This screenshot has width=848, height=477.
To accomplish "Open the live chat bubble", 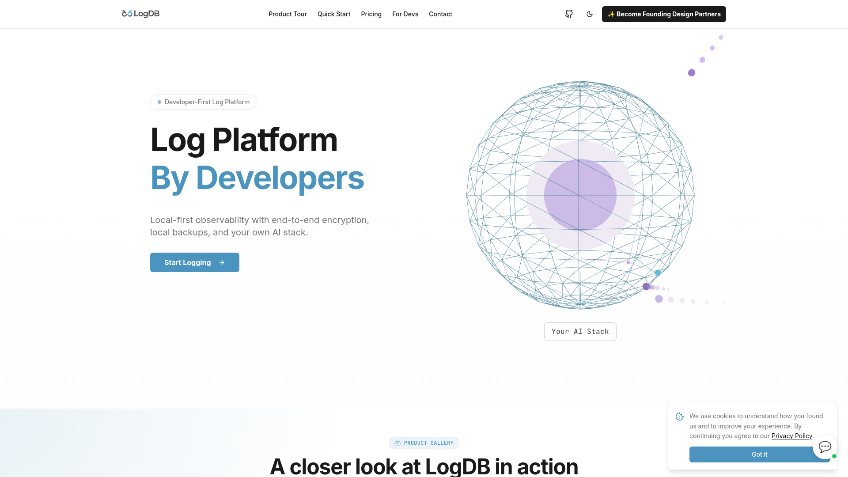I will click(x=825, y=447).
